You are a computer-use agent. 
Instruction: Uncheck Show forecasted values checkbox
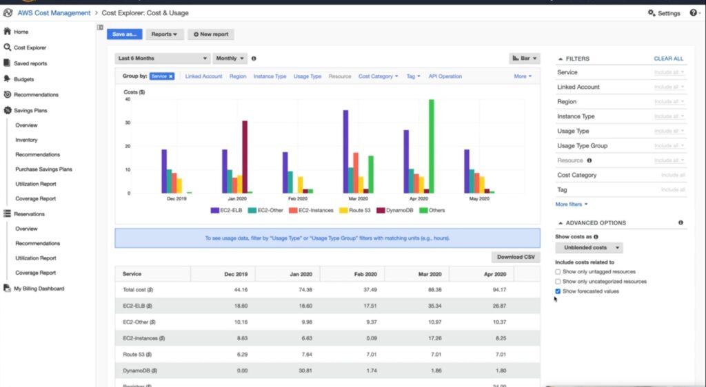(x=558, y=291)
